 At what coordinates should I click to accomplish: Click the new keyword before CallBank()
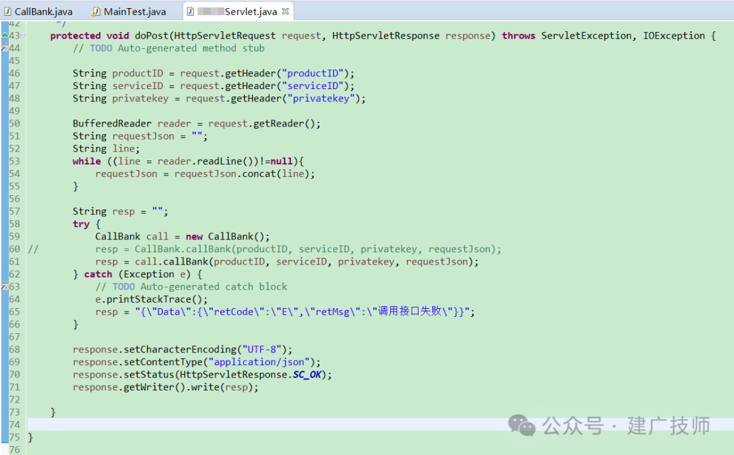pos(194,236)
